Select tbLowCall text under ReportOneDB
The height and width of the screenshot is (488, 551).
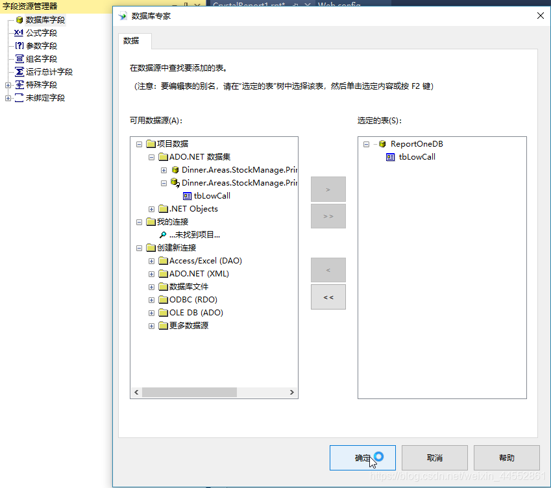tap(417, 157)
